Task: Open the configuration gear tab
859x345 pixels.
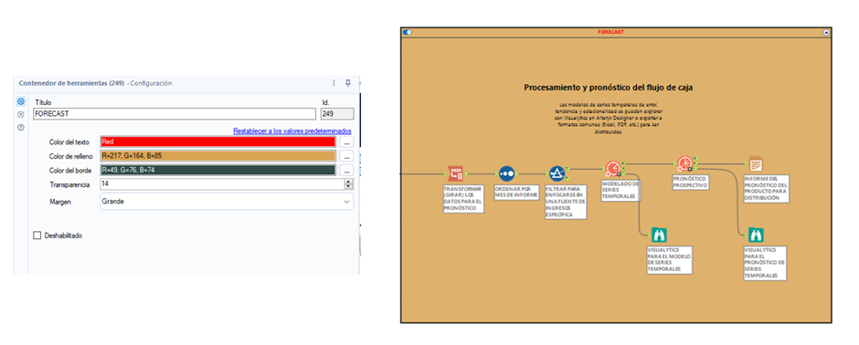Action: click(21, 101)
